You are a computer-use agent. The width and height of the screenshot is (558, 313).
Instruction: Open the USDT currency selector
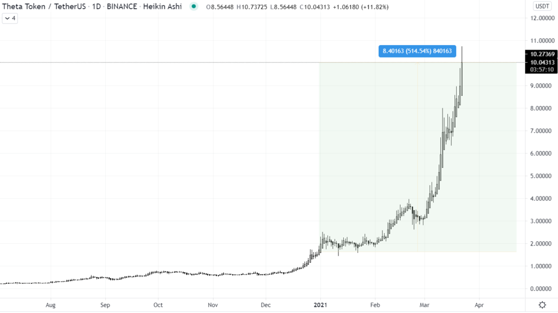[x=542, y=6]
